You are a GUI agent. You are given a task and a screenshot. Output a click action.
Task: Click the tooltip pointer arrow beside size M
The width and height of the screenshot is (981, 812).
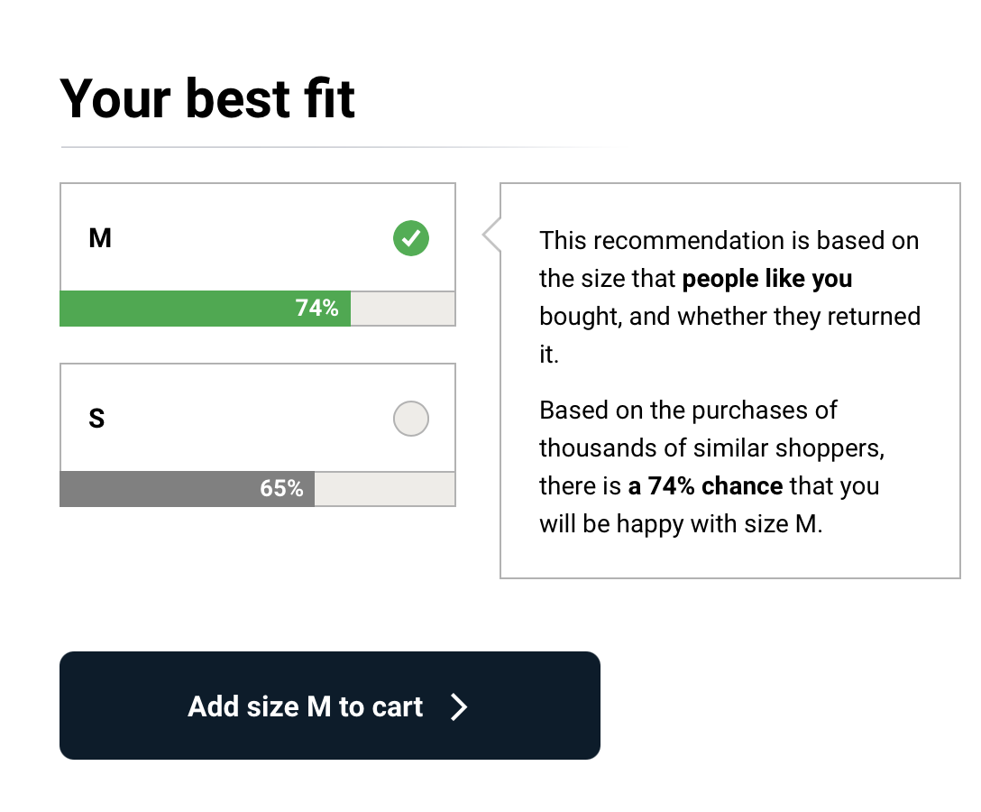[491, 235]
